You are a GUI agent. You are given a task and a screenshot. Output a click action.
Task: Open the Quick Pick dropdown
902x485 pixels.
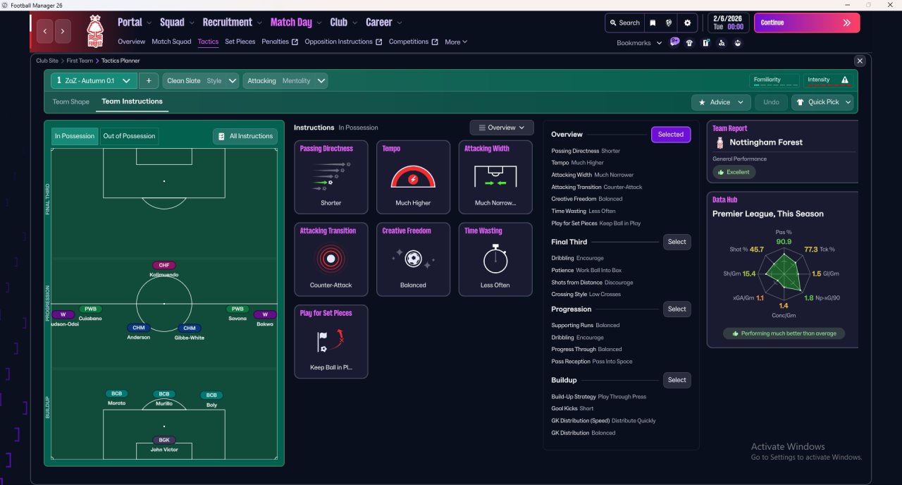[822, 102]
